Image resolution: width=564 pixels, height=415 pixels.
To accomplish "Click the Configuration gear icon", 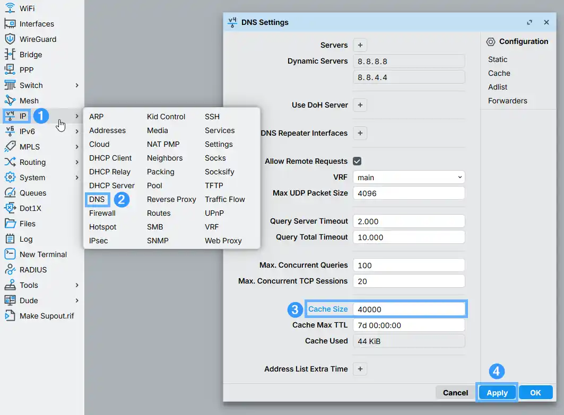I will point(491,42).
